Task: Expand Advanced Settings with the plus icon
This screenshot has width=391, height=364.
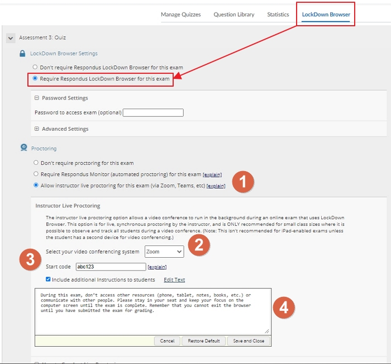Action: pos(37,129)
